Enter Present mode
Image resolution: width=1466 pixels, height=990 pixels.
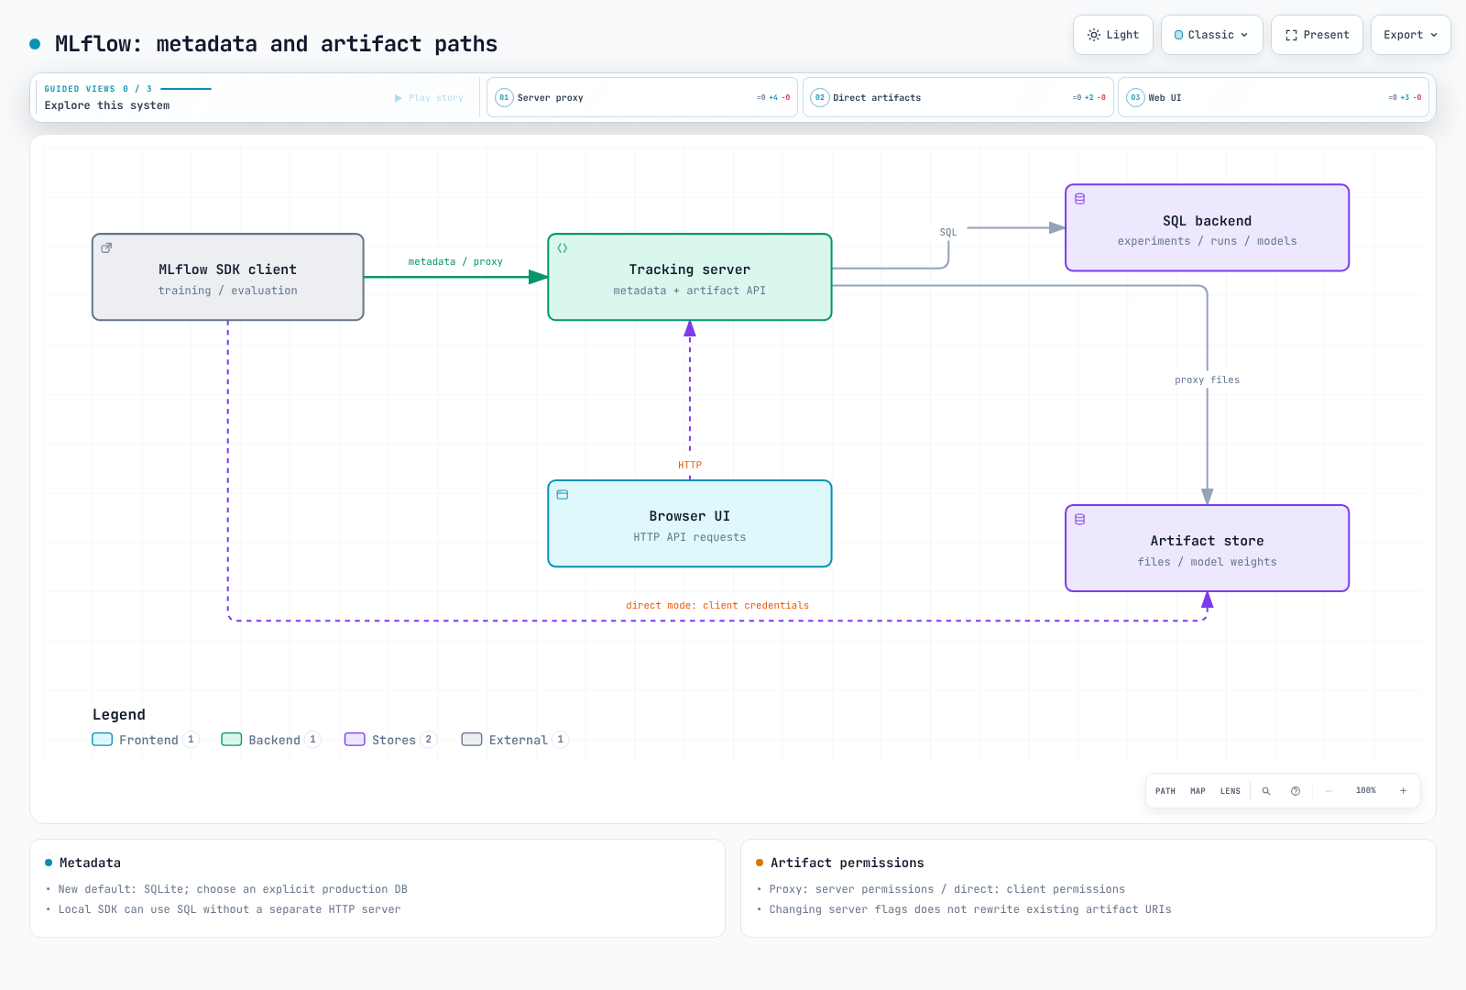click(1317, 35)
